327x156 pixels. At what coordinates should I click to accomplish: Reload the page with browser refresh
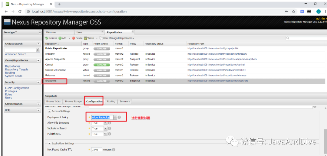[20, 12]
